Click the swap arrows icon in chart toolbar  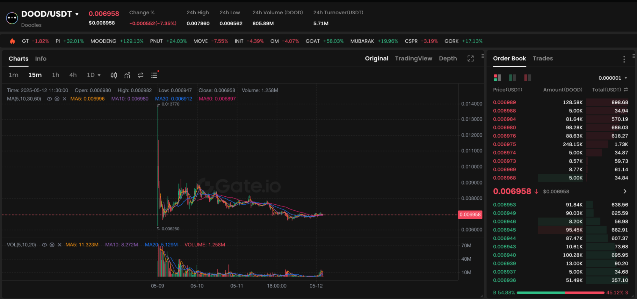141,75
